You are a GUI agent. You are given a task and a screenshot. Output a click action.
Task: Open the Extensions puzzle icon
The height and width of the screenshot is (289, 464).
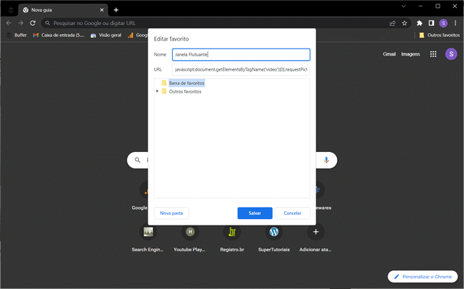[x=420, y=23]
